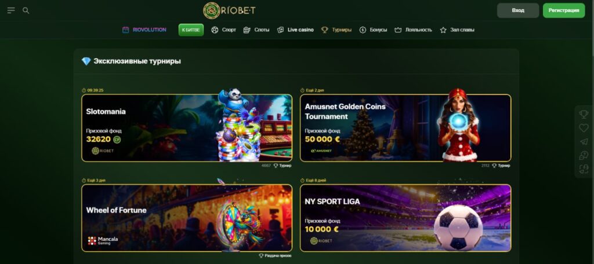Go to the Турниры section

pos(336,30)
